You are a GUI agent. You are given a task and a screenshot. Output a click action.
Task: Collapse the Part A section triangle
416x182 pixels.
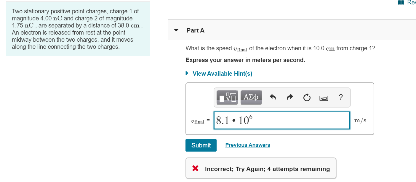[x=177, y=30]
